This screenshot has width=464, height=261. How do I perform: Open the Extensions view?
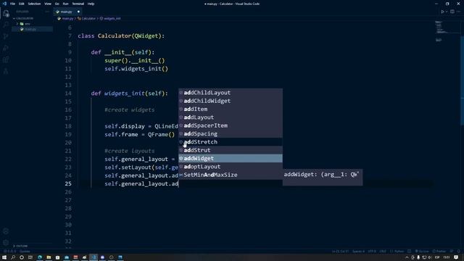(6, 59)
